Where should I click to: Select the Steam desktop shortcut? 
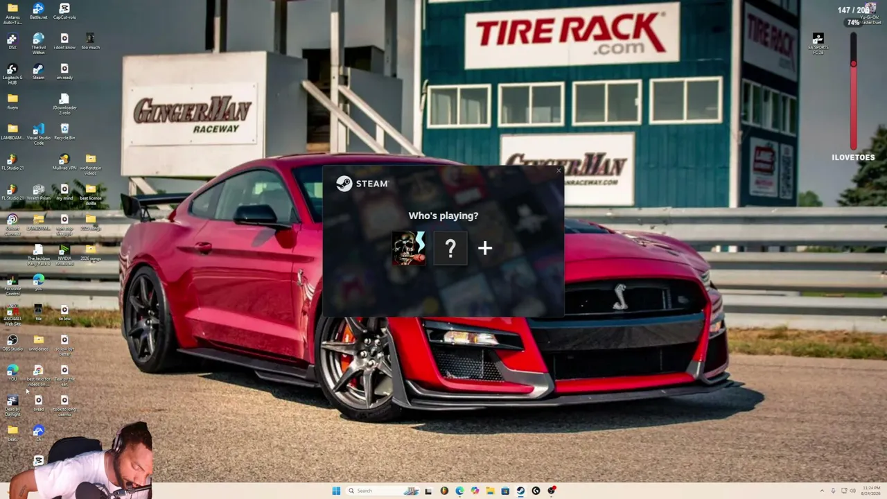[x=38, y=72]
